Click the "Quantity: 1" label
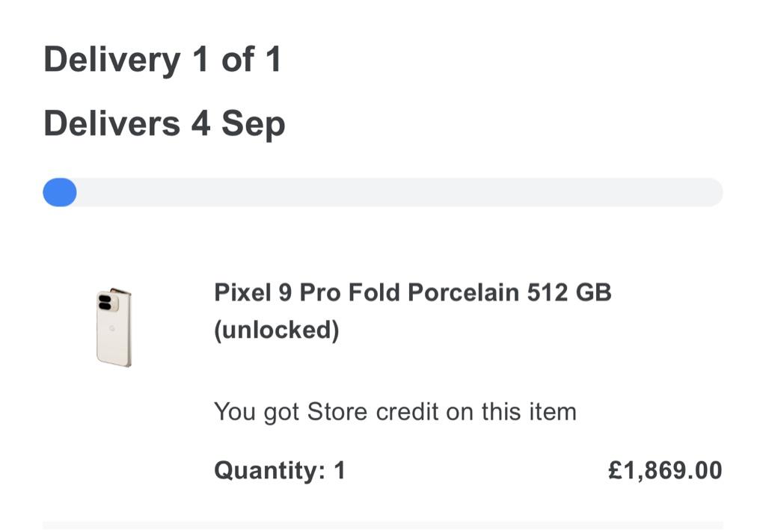Screen dimensions: 766x530 tap(279, 470)
